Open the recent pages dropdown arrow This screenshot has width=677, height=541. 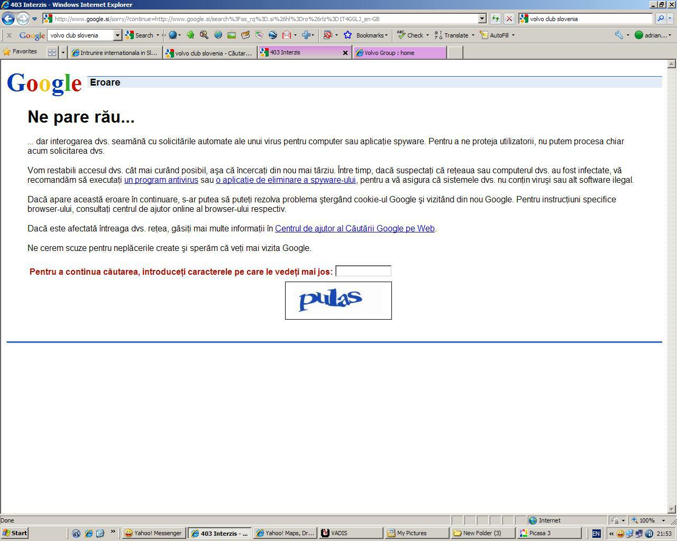(35, 19)
